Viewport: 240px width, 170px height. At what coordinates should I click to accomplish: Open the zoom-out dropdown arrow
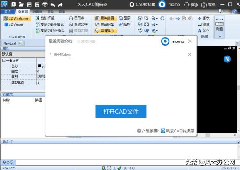pyautogui.click(x=157, y=25)
